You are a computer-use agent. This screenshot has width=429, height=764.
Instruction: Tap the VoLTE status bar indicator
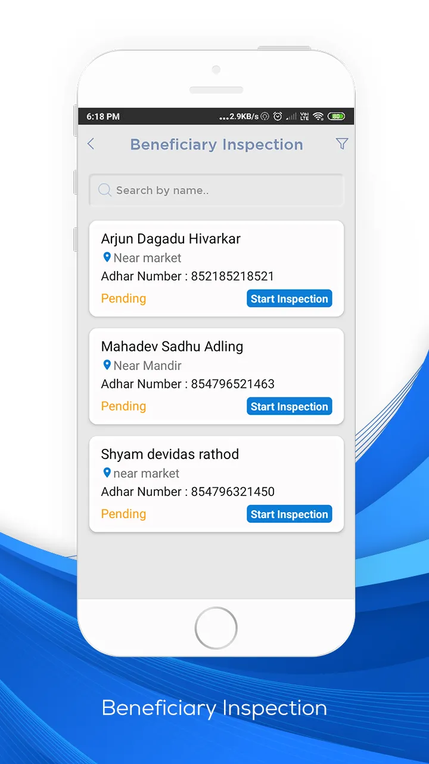click(304, 116)
